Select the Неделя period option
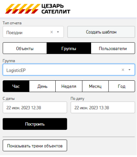The height and width of the screenshot is (157, 137). pyautogui.click(x=69, y=86)
